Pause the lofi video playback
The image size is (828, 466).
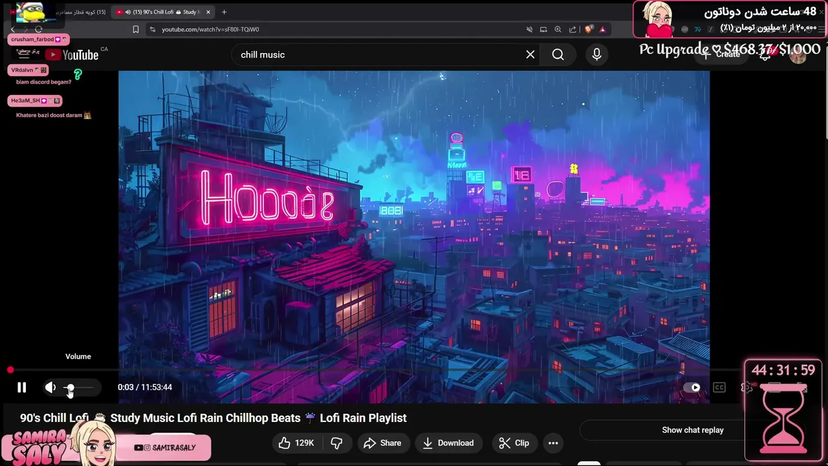click(x=21, y=387)
